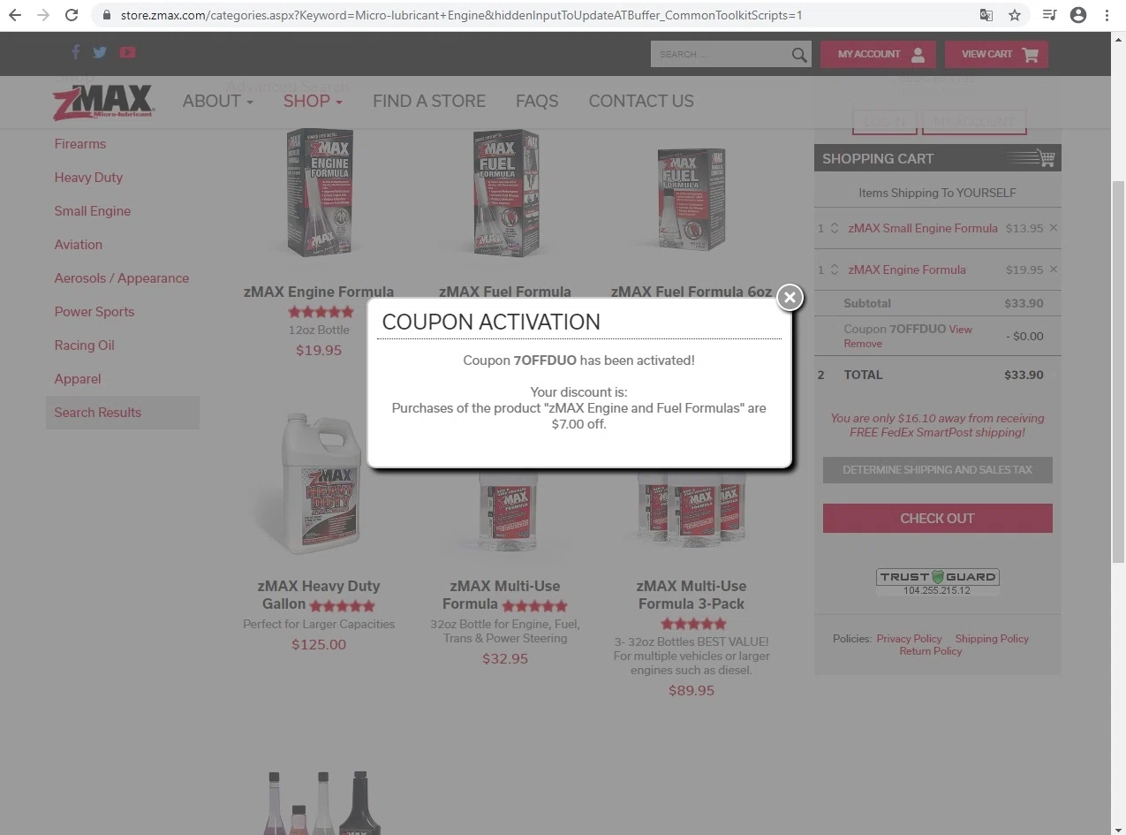Click the browser address bar
Viewport: 1126px width, 835px height.
[x=530, y=15]
